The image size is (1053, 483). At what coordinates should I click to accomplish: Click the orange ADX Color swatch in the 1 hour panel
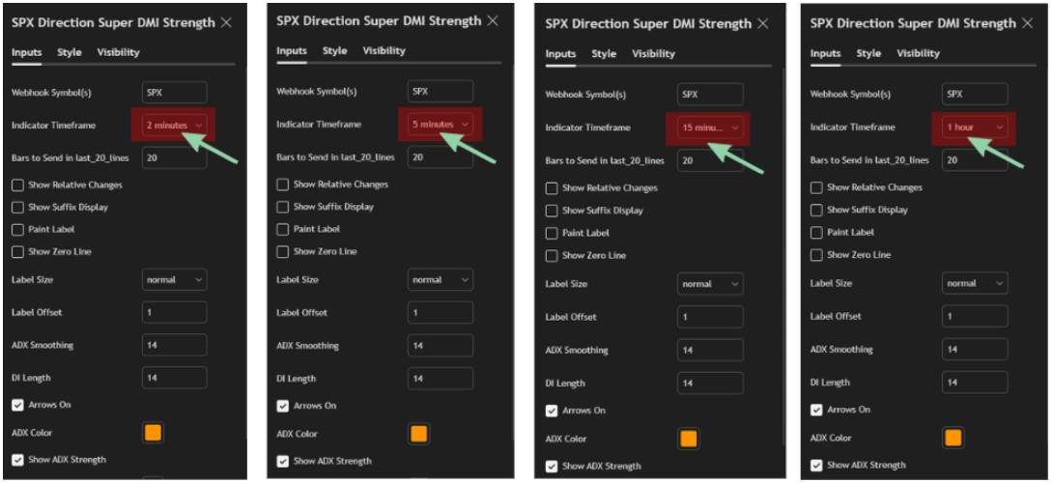click(953, 438)
